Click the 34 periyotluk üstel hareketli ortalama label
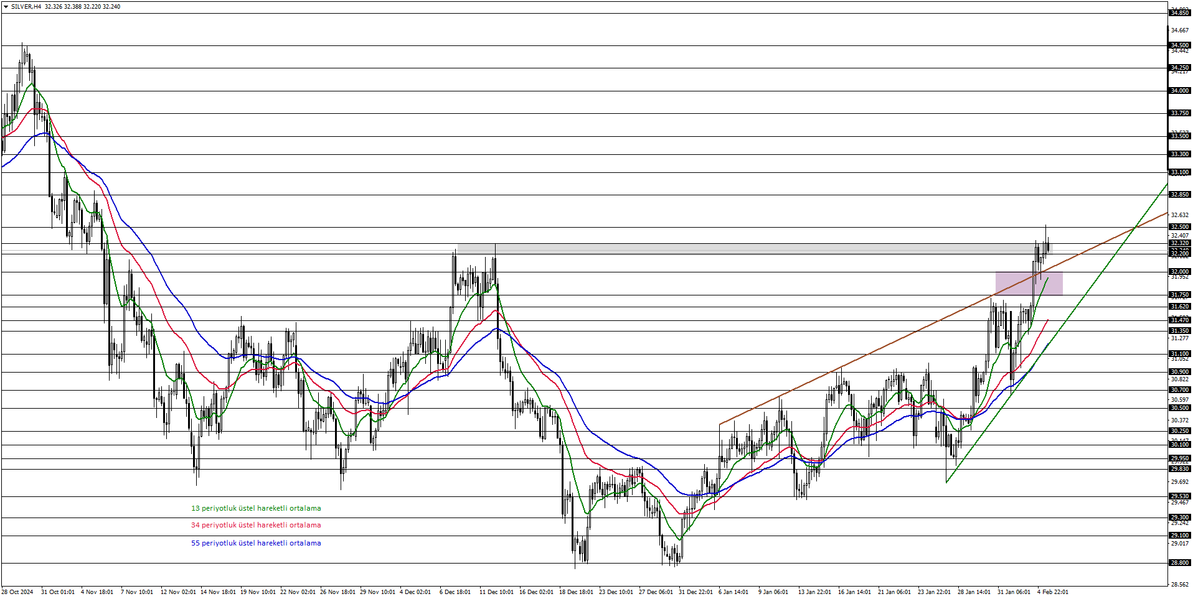Viewport: 1193px width, 599px height. coord(256,525)
